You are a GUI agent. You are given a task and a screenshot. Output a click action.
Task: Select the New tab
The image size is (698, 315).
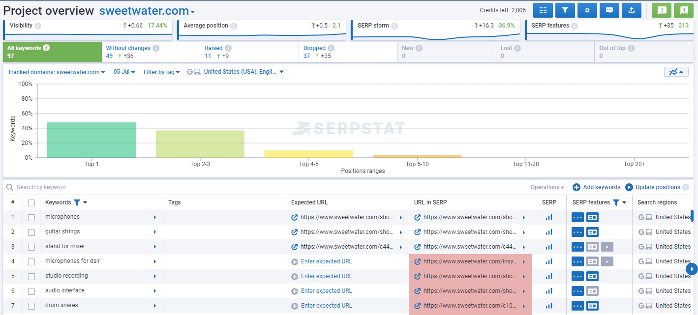point(447,52)
